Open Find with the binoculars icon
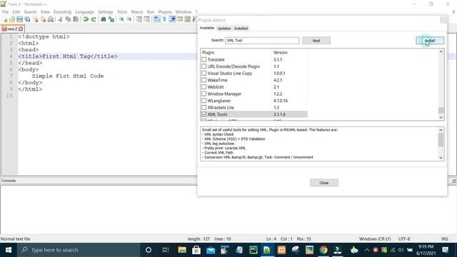457x257 pixels. click(103, 19)
